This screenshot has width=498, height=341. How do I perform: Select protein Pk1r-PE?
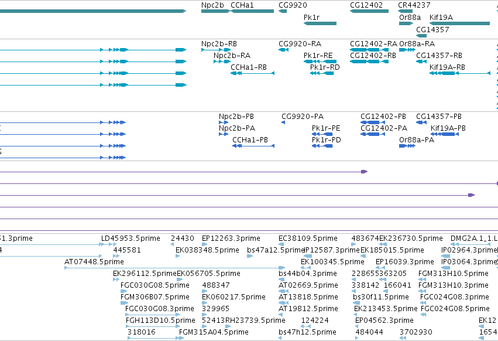(322, 134)
